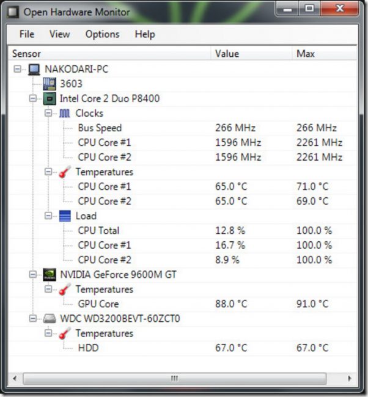This screenshot has height=397, width=368.
Task: Collapse the Load group
Action: pyautogui.click(x=48, y=216)
